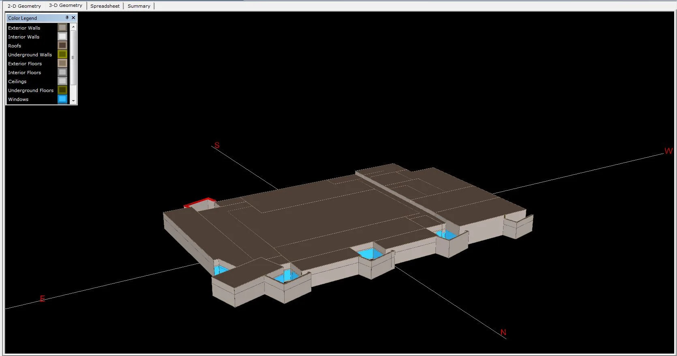Click the S compass axis label

pos(217,145)
